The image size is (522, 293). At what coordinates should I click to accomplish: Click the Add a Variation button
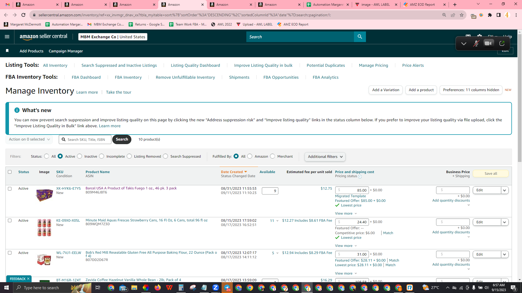tap(386, 90)
